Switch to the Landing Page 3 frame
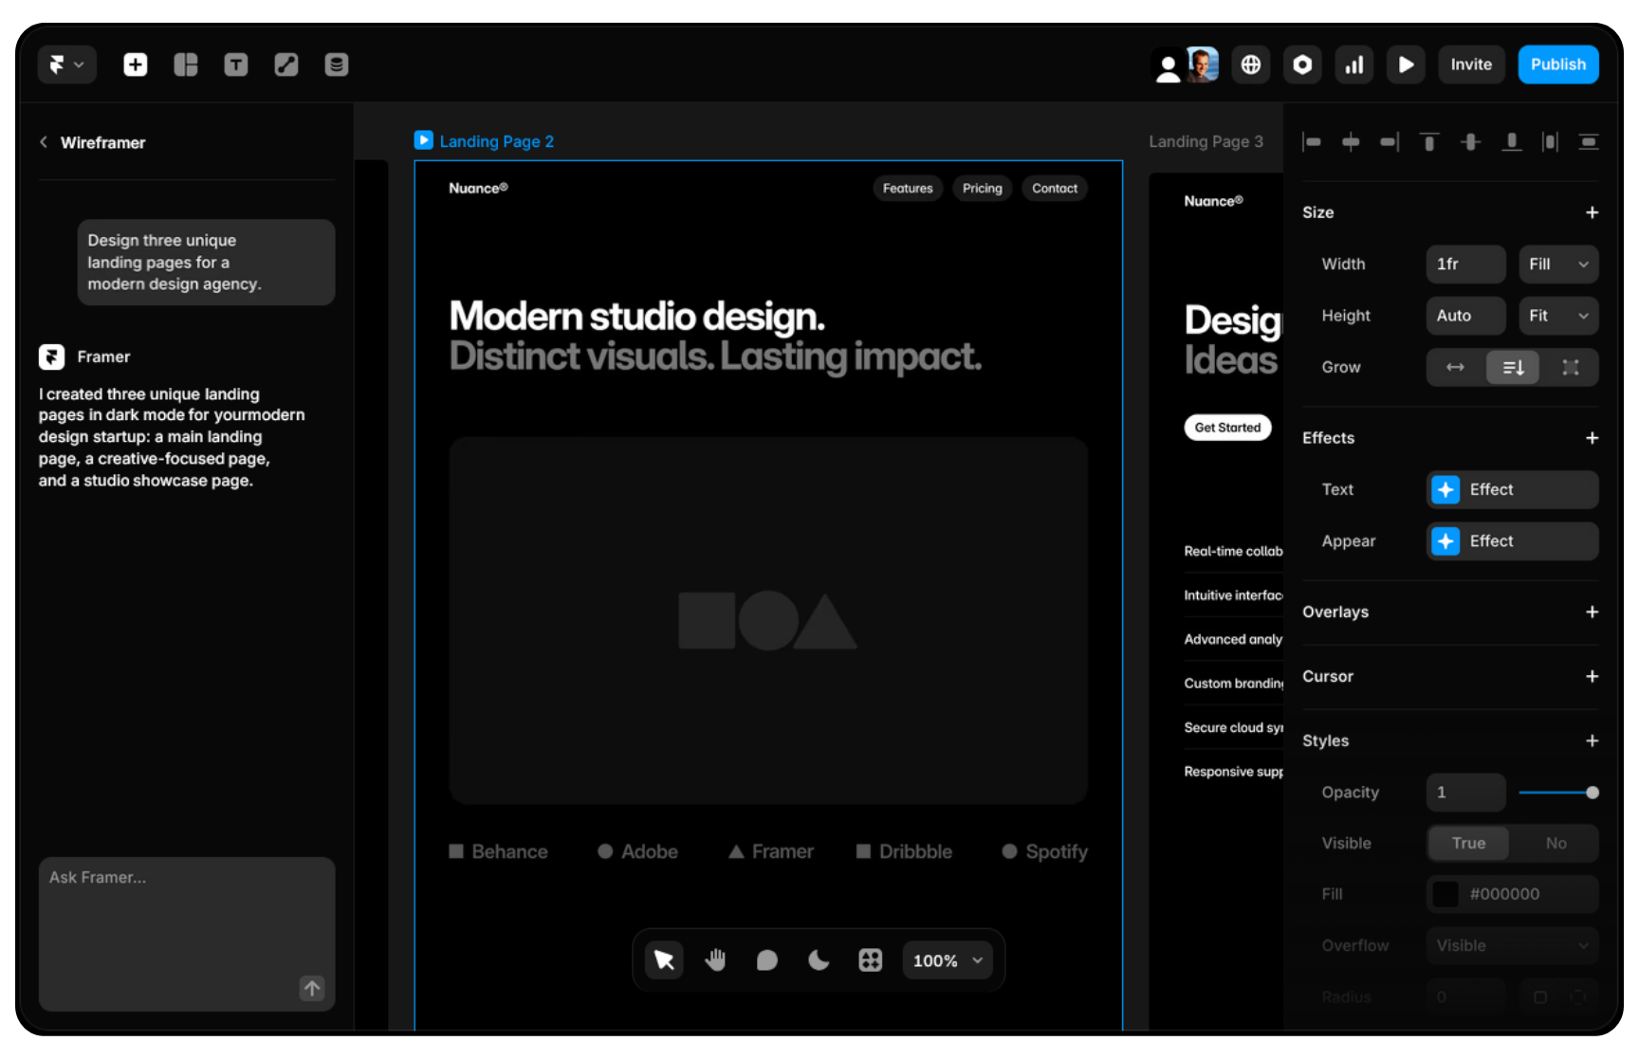Viewport: 1639px width, 1059px height. pyautogui.click(x=1206, y=140)
